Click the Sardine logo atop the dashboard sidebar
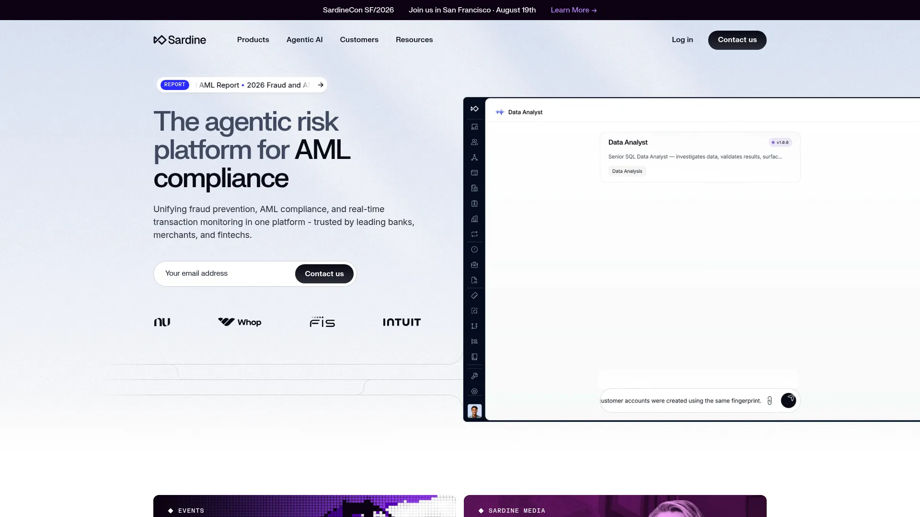The width and height of the screenshot is (920, 517). tap(474, 109)
